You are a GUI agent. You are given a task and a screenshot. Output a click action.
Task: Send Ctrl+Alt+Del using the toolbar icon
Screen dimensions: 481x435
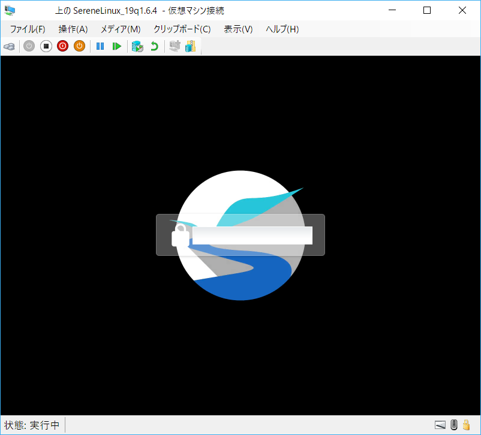pos(9,47)
